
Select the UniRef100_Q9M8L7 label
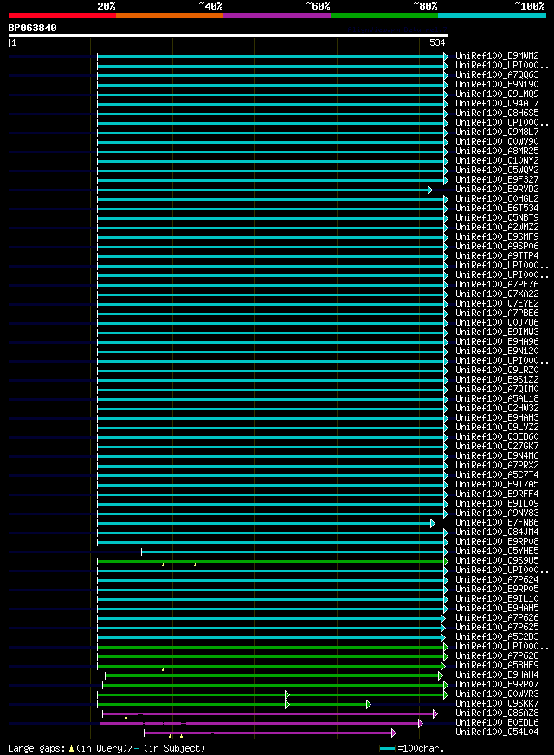497,132
